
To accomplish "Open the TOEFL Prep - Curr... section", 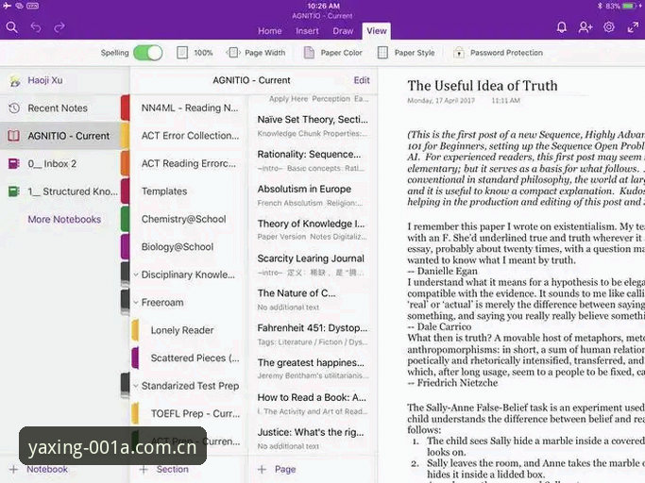I will pos(188,414).
